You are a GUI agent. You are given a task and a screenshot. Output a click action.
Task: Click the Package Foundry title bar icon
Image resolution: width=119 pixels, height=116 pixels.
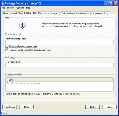pyautogui.click(x=3, y=3)
